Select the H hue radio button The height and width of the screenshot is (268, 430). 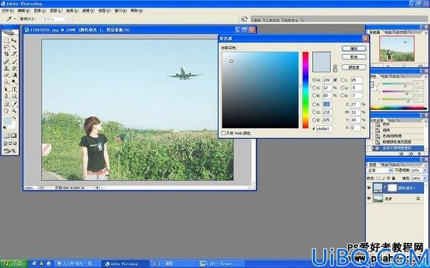[x=314, y=80]
